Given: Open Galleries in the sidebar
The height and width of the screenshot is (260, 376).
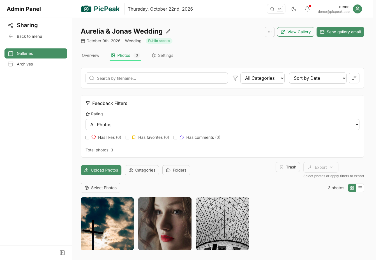Looking at the screenshot, I should (x=36, y=53).
